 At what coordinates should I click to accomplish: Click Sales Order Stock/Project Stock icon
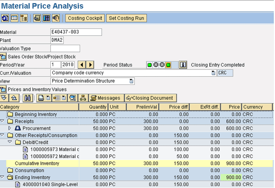[x=4, y=57]
